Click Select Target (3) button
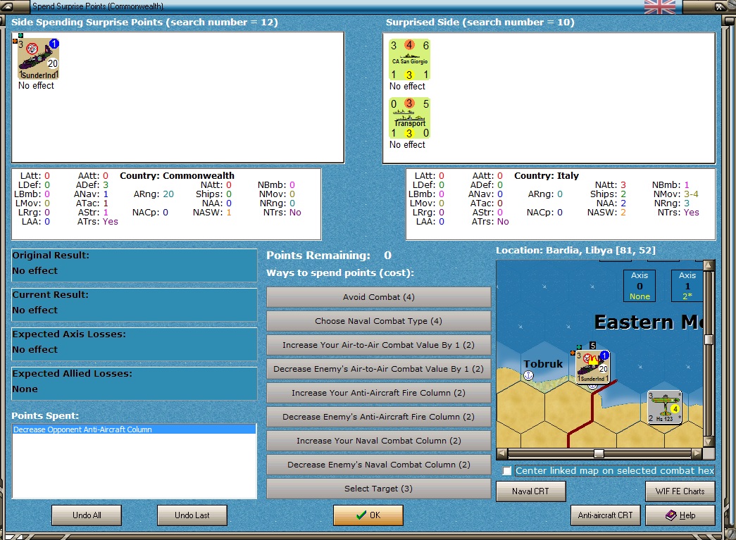 click(378, 489)
